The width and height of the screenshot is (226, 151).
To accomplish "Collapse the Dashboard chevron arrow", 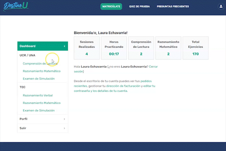I will click(64, 46).
